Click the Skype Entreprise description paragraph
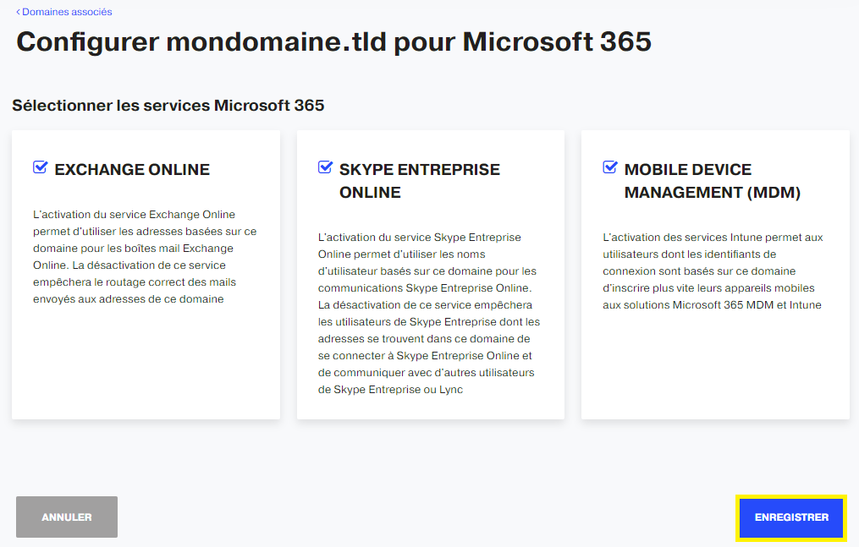 (x=428, y=314)
